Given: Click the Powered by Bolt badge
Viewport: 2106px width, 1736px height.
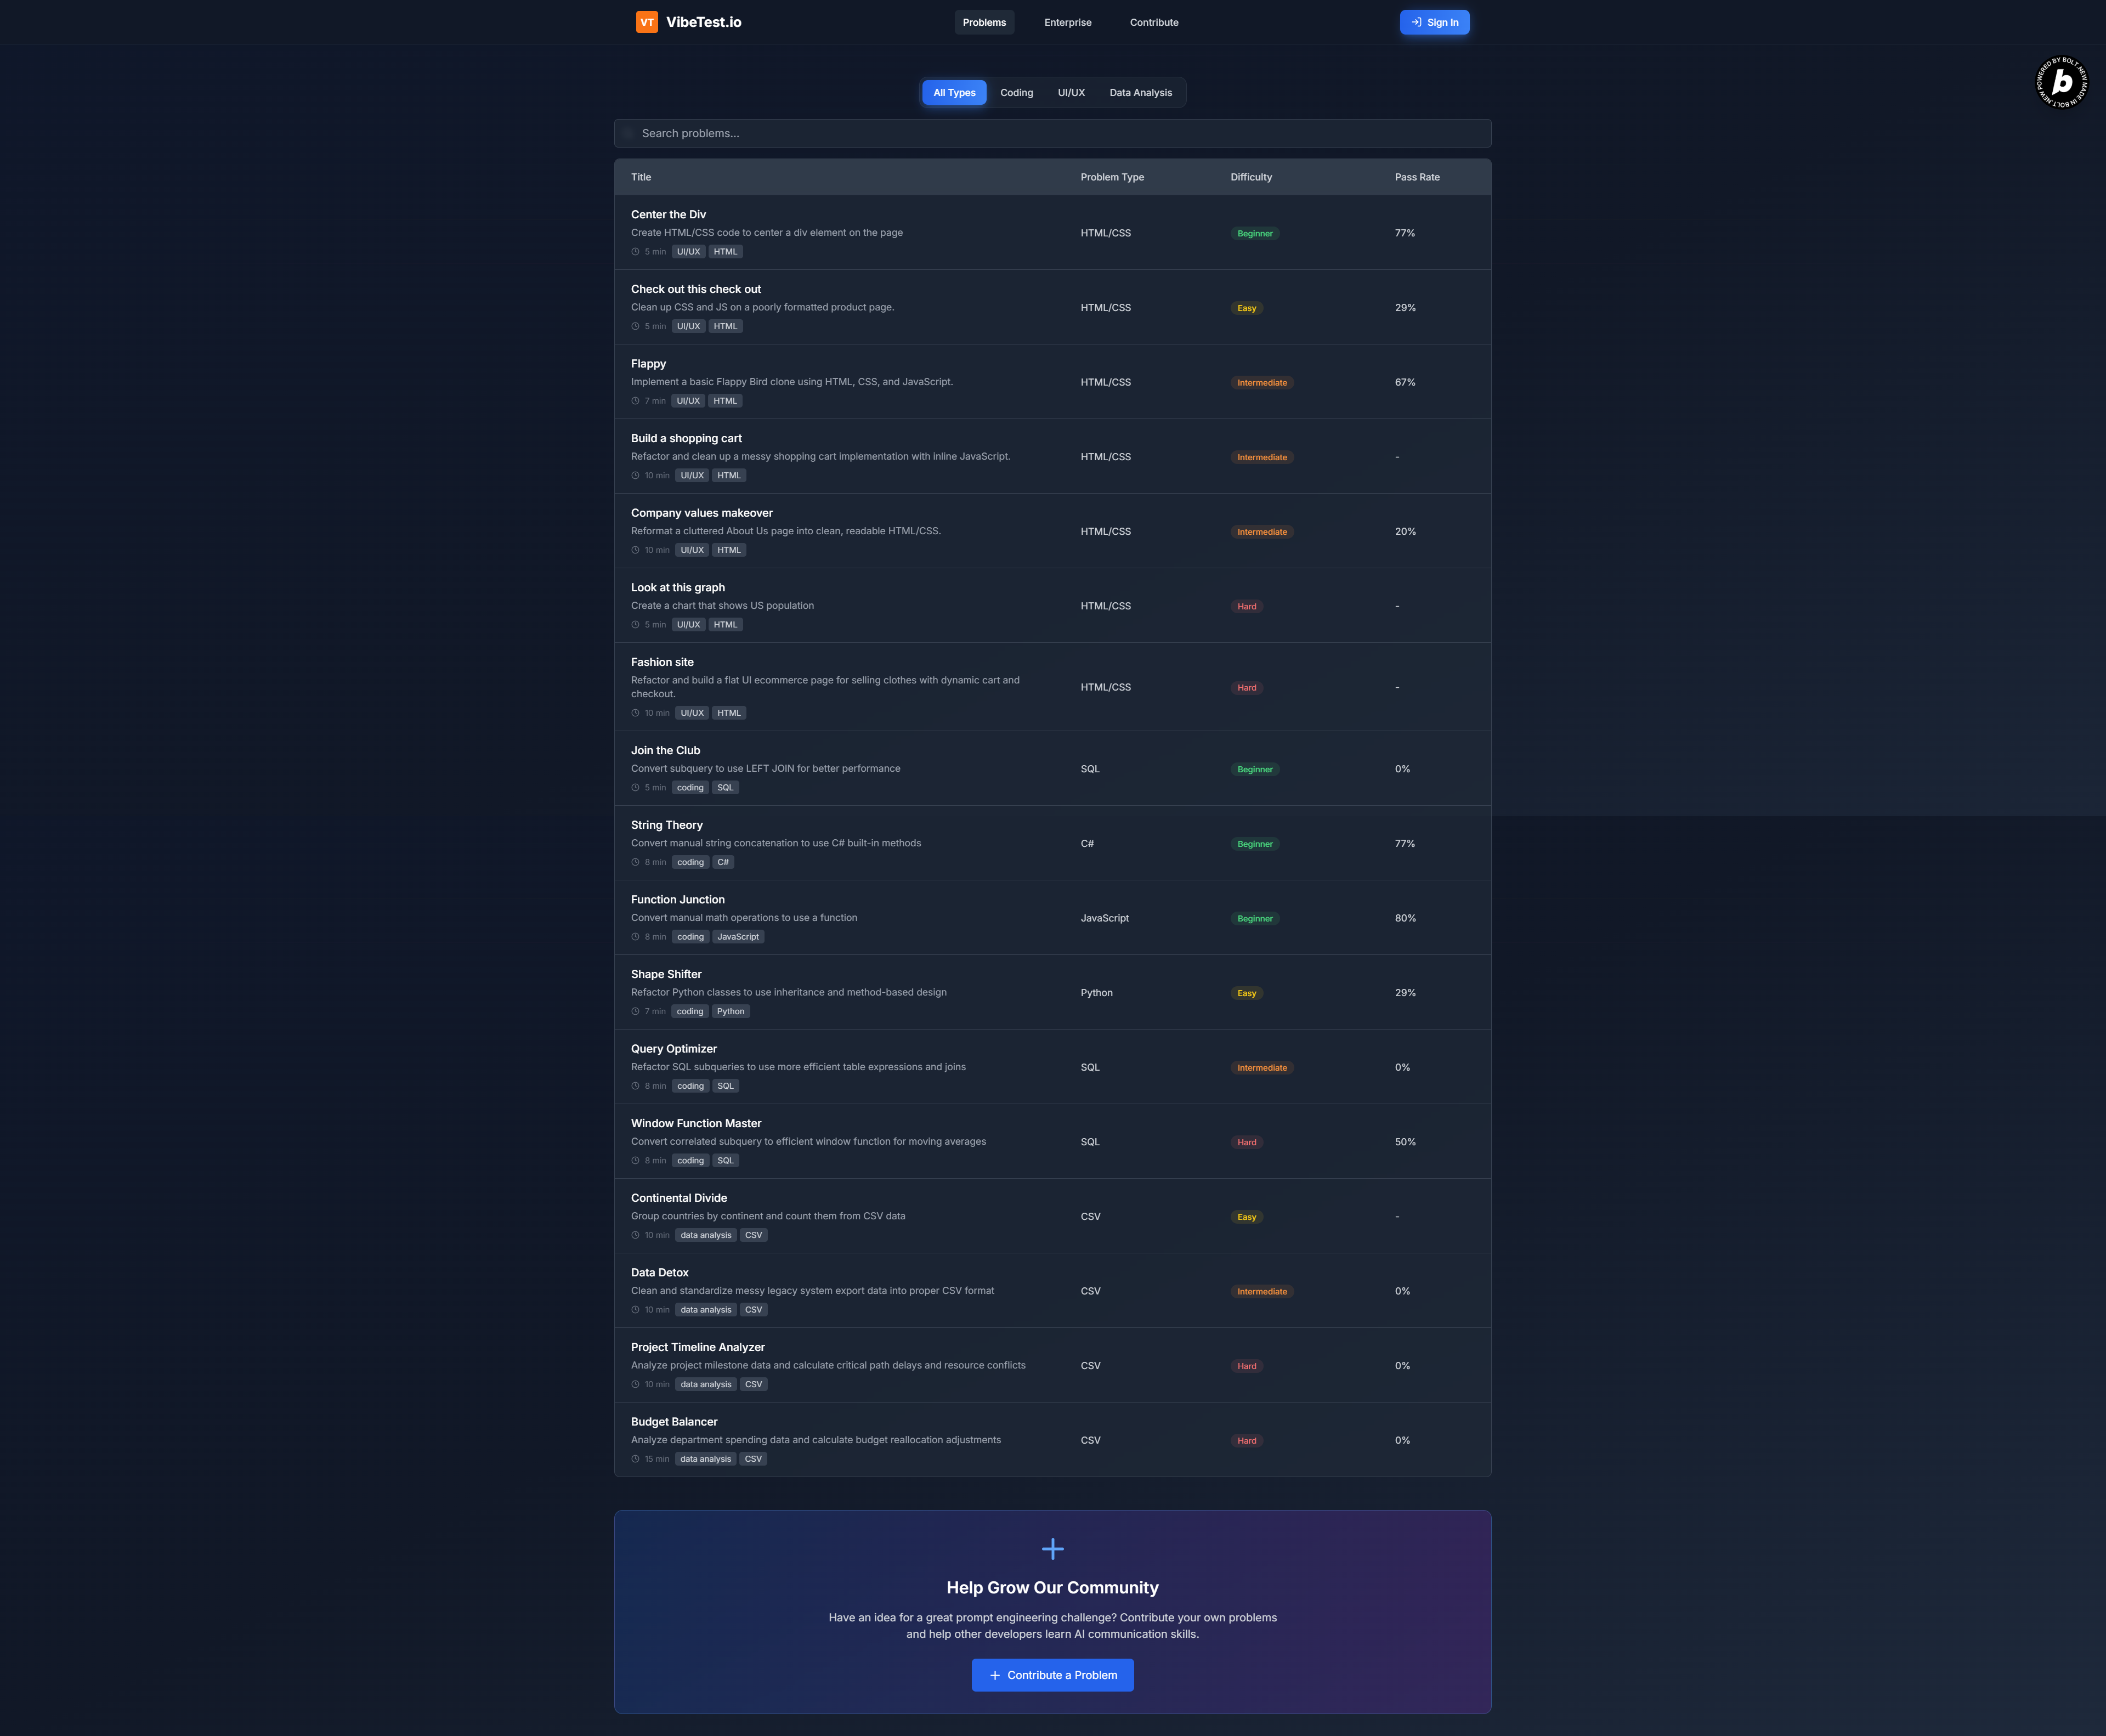Looking at the screenshot, I should click(2061, 82).
